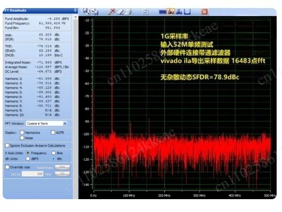Image resolution: width=282 pixels, height=212 pixels.
Task: Click the SFDR readout value
Action: 45,39
